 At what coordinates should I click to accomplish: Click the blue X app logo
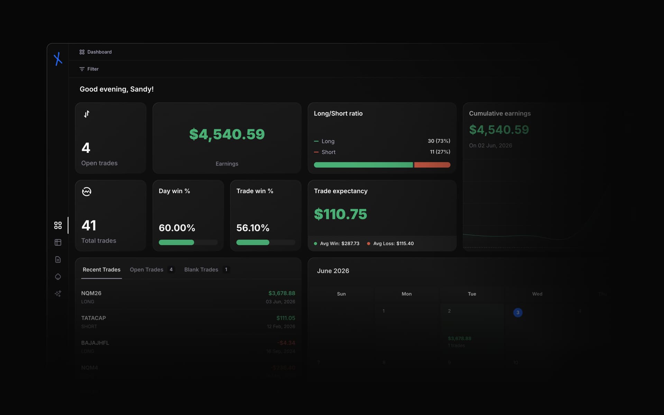58,59
